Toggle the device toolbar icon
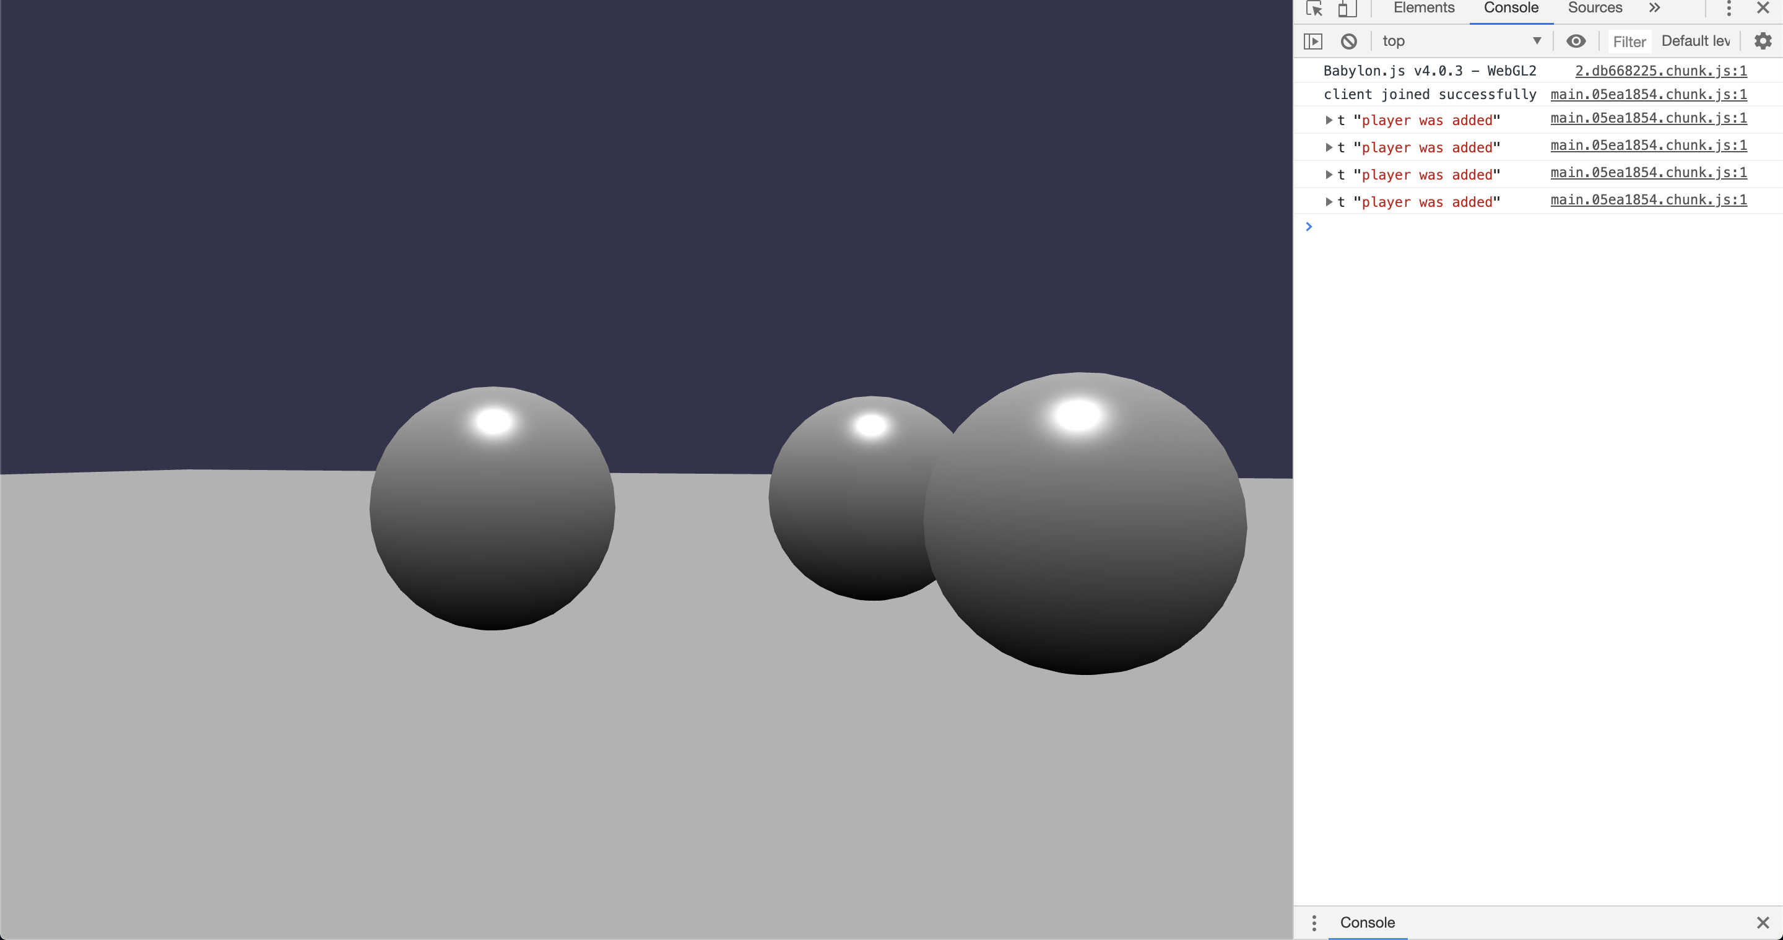This screenshot has height=940, width=1783. pos(1347,8)
